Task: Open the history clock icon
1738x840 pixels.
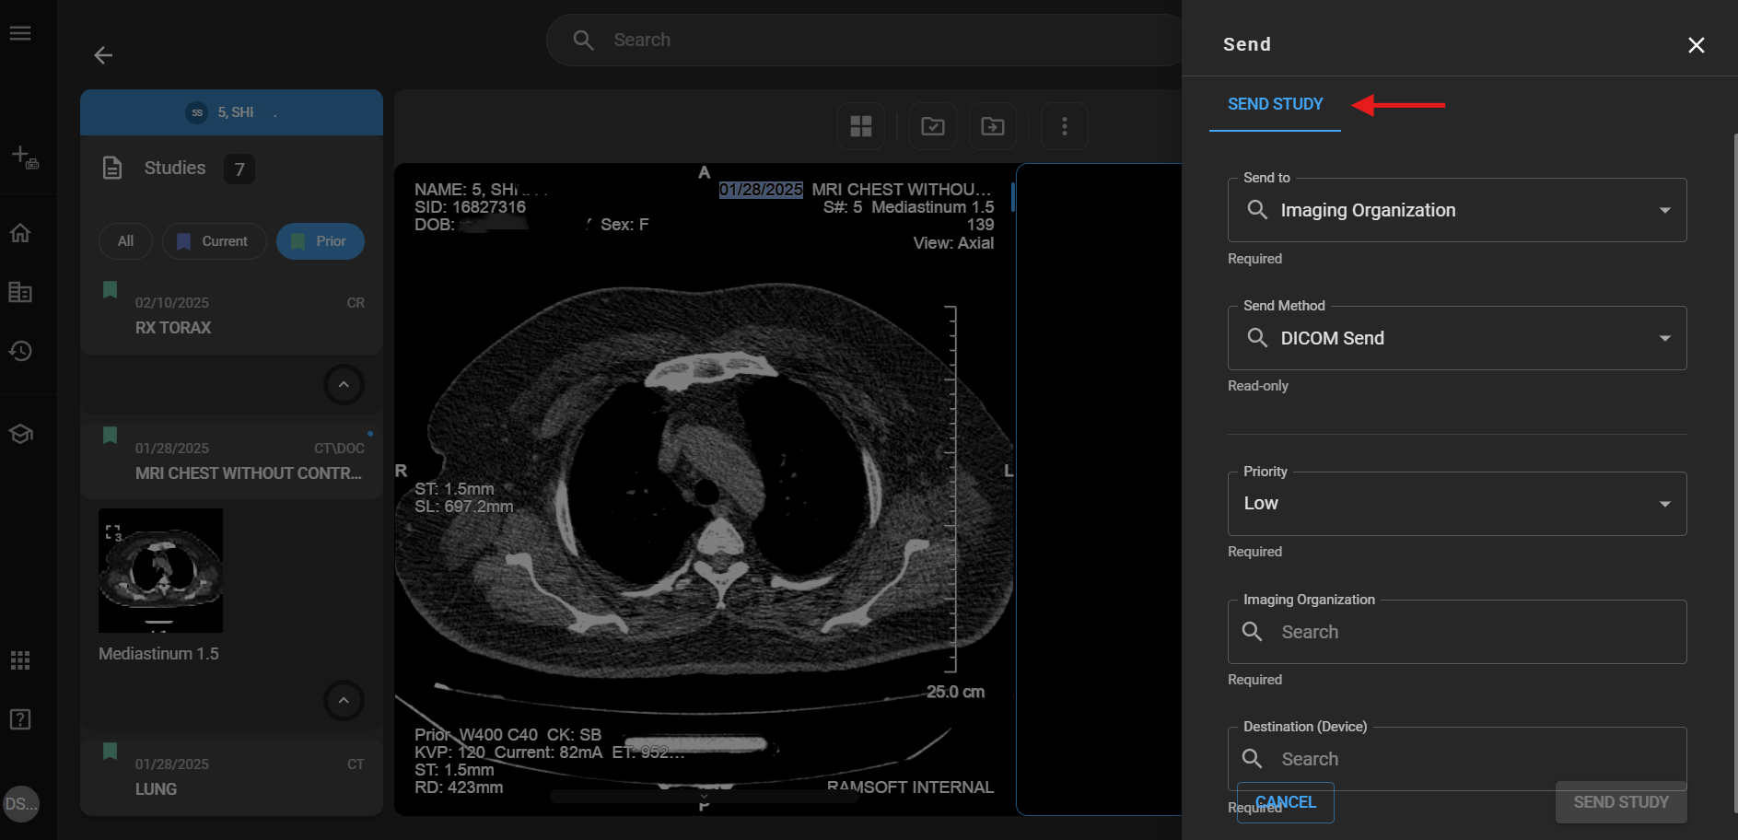Action: pos(20,351)
